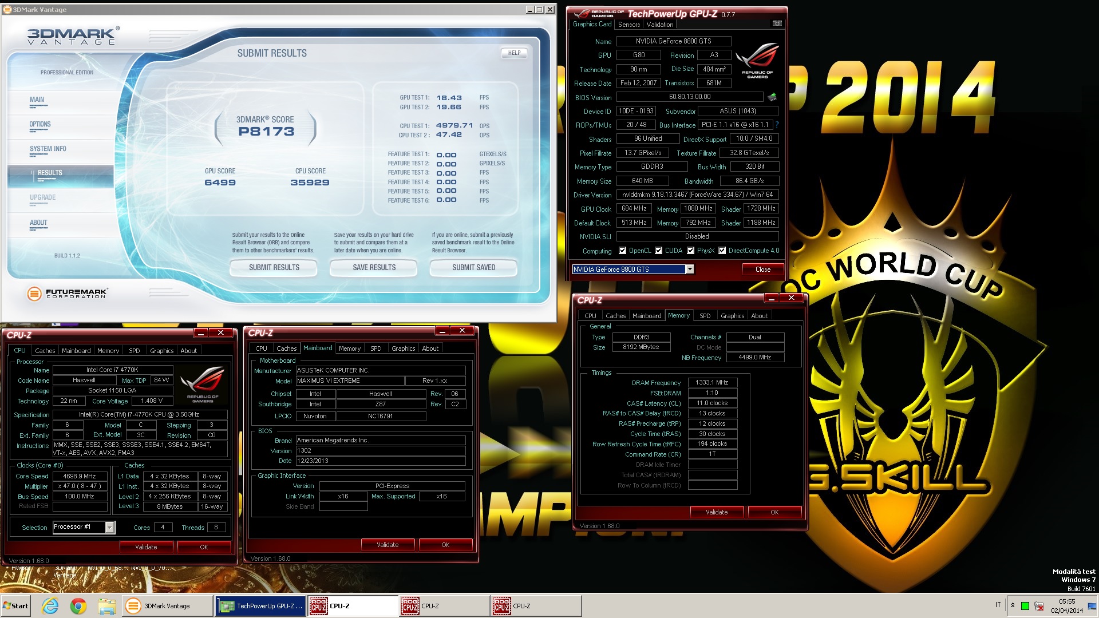The width and height of the screenshot is (1099, 618).
Task: Switch to 3DMark Vantage taskbar item
Action: tap(166, 606)
